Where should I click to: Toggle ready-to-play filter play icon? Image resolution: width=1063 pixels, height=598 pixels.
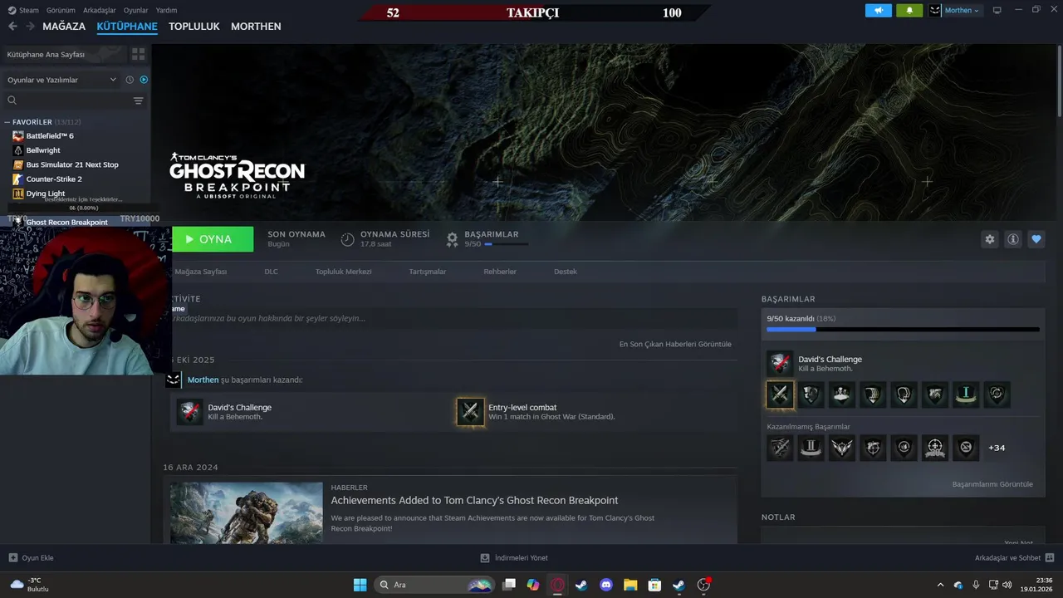pyautogui.click(x=144, y=80)
